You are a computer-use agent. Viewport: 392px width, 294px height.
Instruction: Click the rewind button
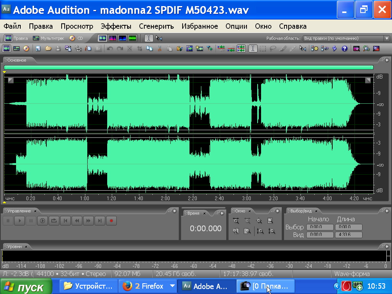coord(77,221)
